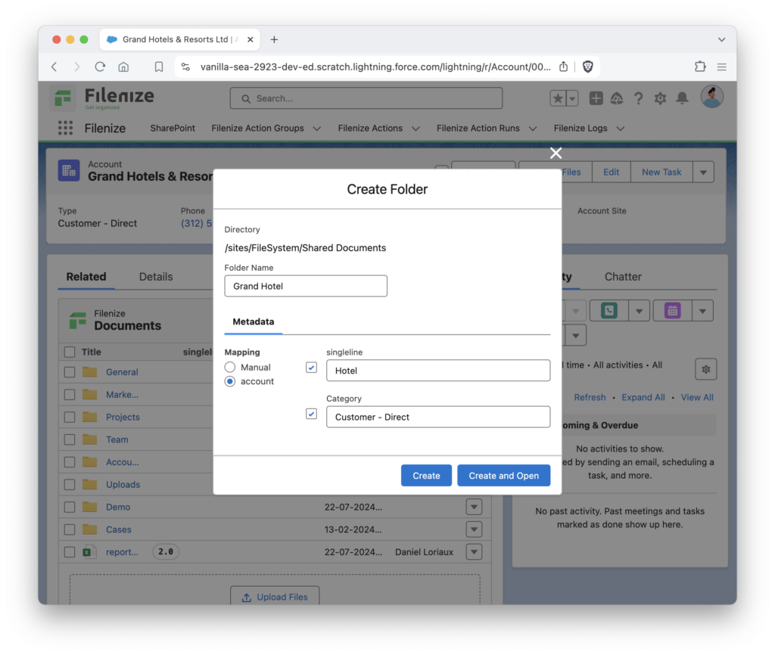Switch to the Chatter tab

pos(623,277)
